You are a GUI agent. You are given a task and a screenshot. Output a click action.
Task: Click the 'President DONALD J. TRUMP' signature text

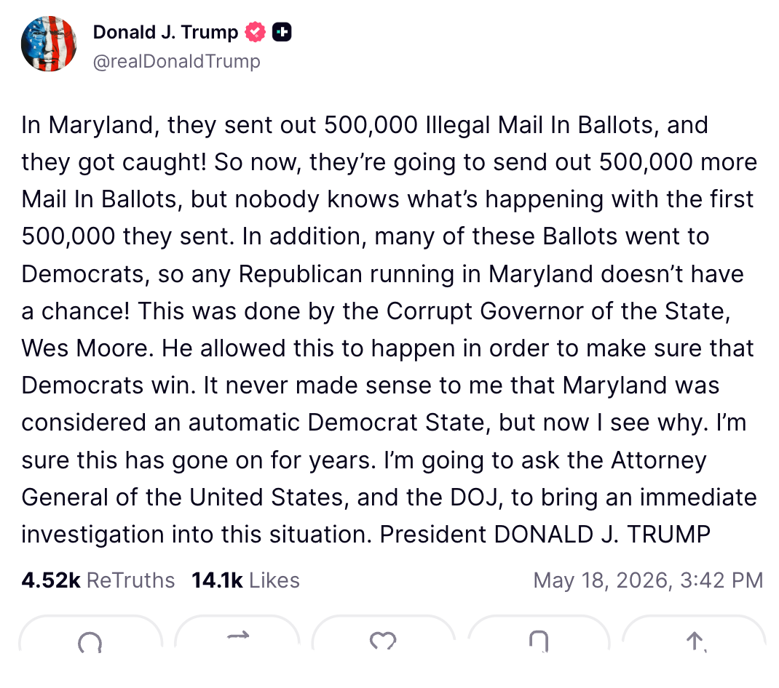pyautogui.click(x=545, y=535)
